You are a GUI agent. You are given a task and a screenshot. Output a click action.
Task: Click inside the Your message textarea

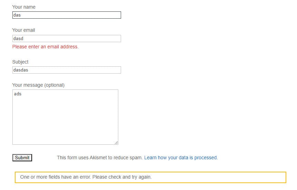click(x=65, y=117)
